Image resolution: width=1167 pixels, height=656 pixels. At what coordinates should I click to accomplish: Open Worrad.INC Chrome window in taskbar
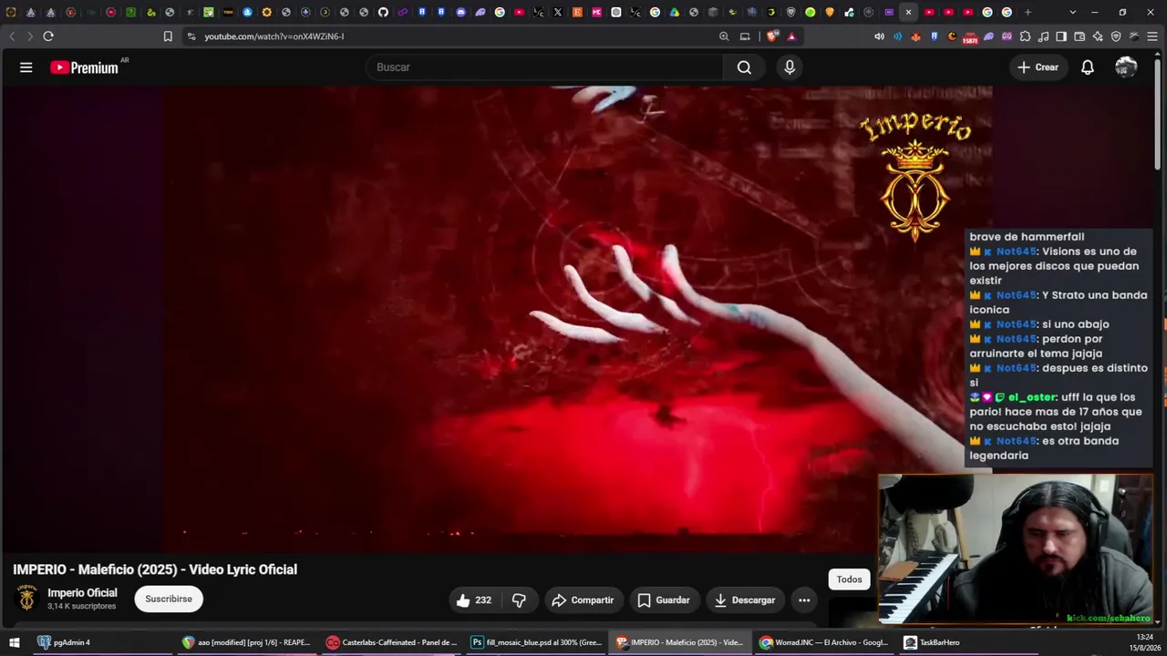825,642
